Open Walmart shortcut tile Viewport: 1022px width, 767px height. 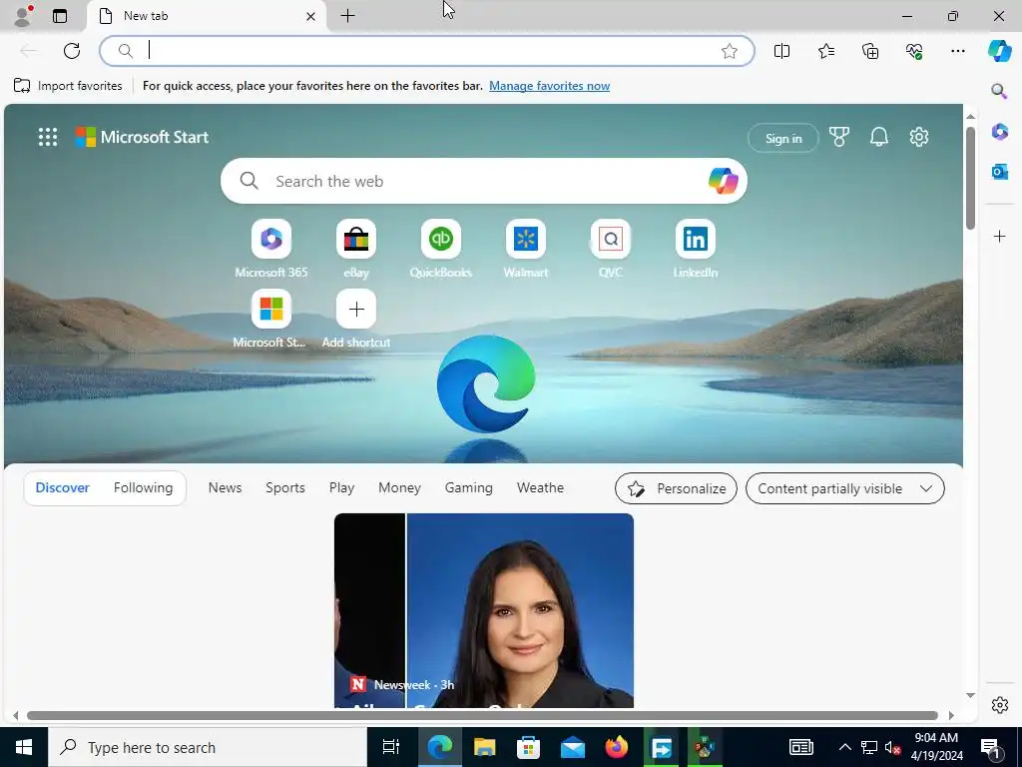[x=525, y=249]
